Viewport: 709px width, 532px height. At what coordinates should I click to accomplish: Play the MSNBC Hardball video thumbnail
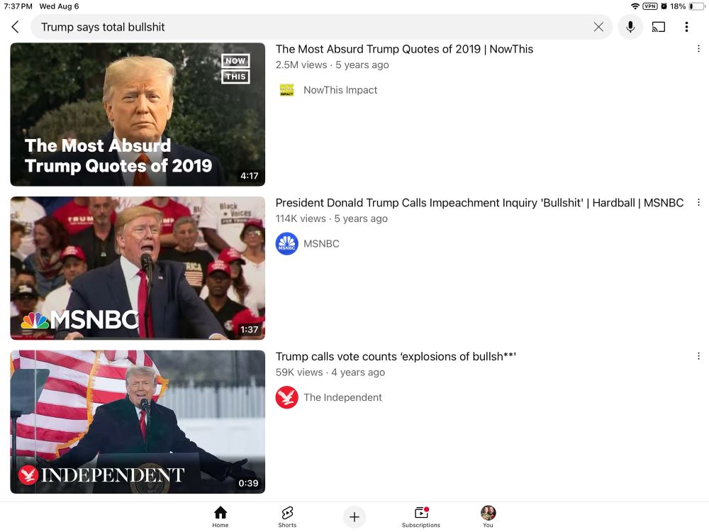138,268
